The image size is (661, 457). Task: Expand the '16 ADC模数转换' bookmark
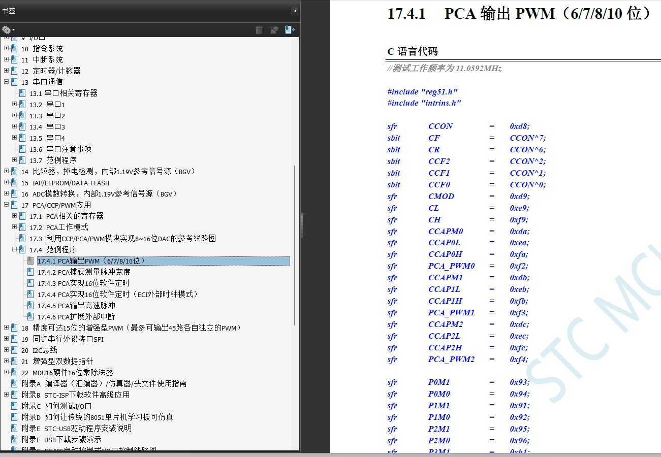7,193
